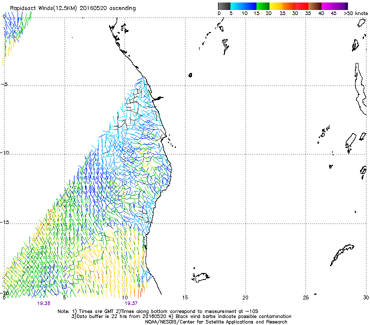The height and width of the screenshot is (325, 370).
Task: Click the '25' longitude axis label
Action: 305,297
